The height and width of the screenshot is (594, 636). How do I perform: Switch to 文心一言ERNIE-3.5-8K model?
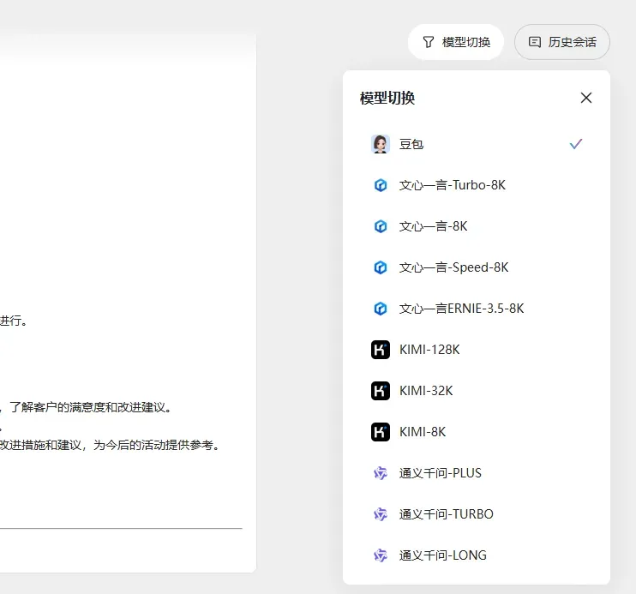(461, 309)
